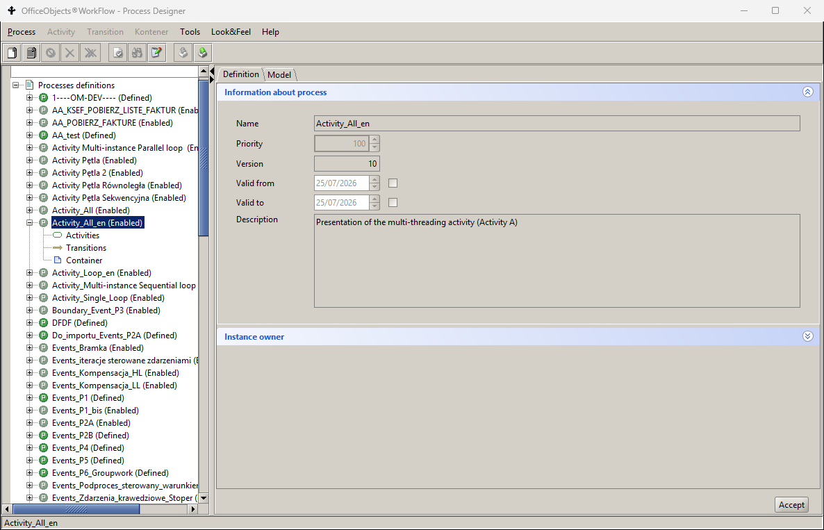Click the green upload-arrow toolbar icon

pyautogui.click(x=202, y=53)
